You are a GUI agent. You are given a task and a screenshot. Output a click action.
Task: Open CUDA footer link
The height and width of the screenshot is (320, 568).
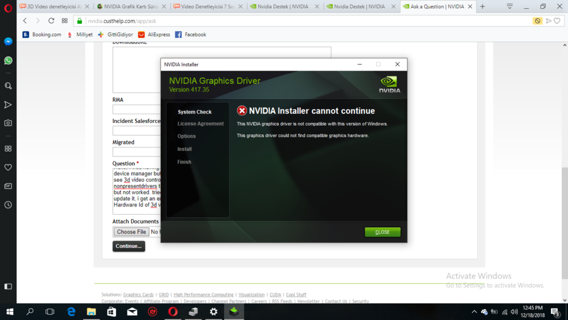coord(275,295)
